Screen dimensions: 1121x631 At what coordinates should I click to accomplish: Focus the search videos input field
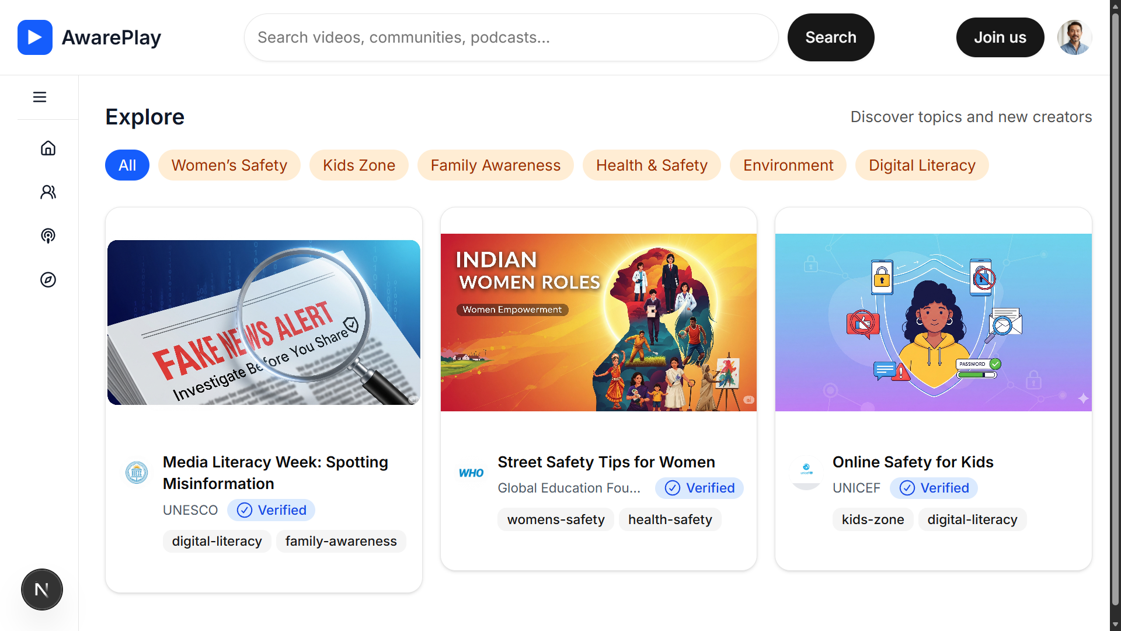(x=511, y=37)
